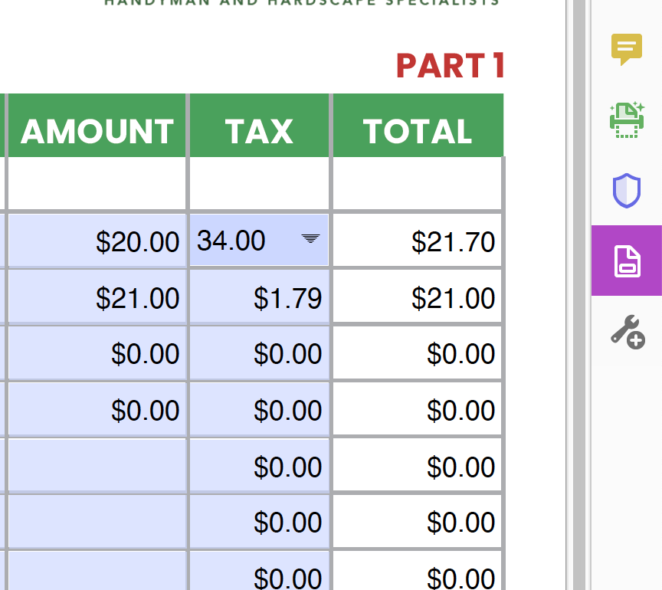Viewport: 662px width, 590px height.
Task: Open the Scan & OCR tool
Action: click(x=626, y=120)
